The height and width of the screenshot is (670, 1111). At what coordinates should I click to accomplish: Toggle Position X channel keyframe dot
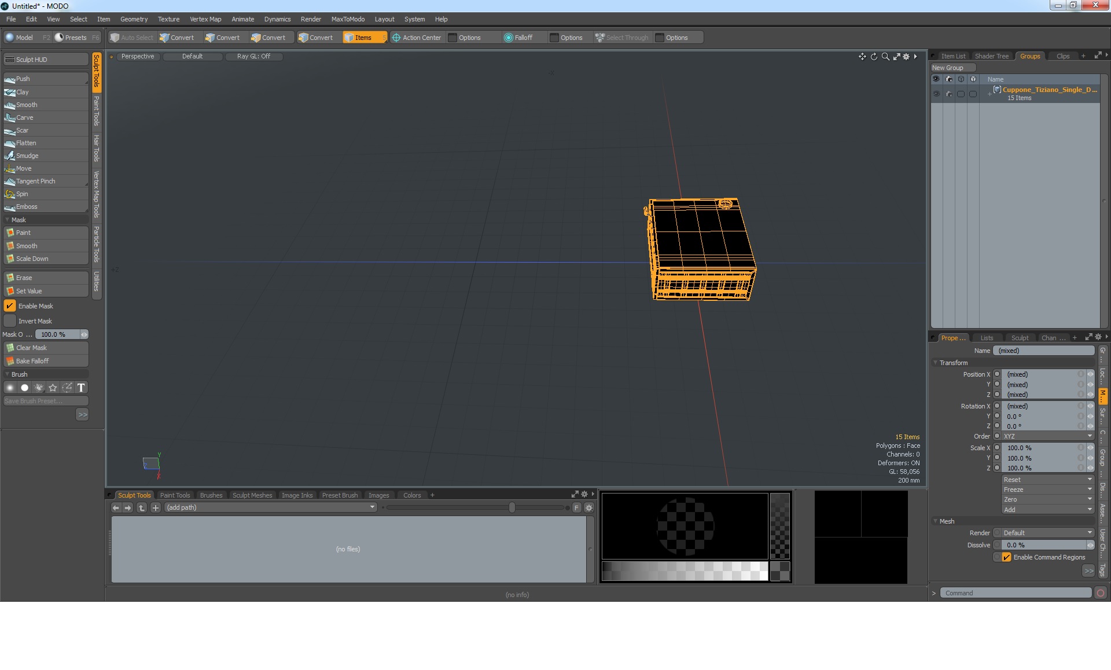[x=997, y=374]
